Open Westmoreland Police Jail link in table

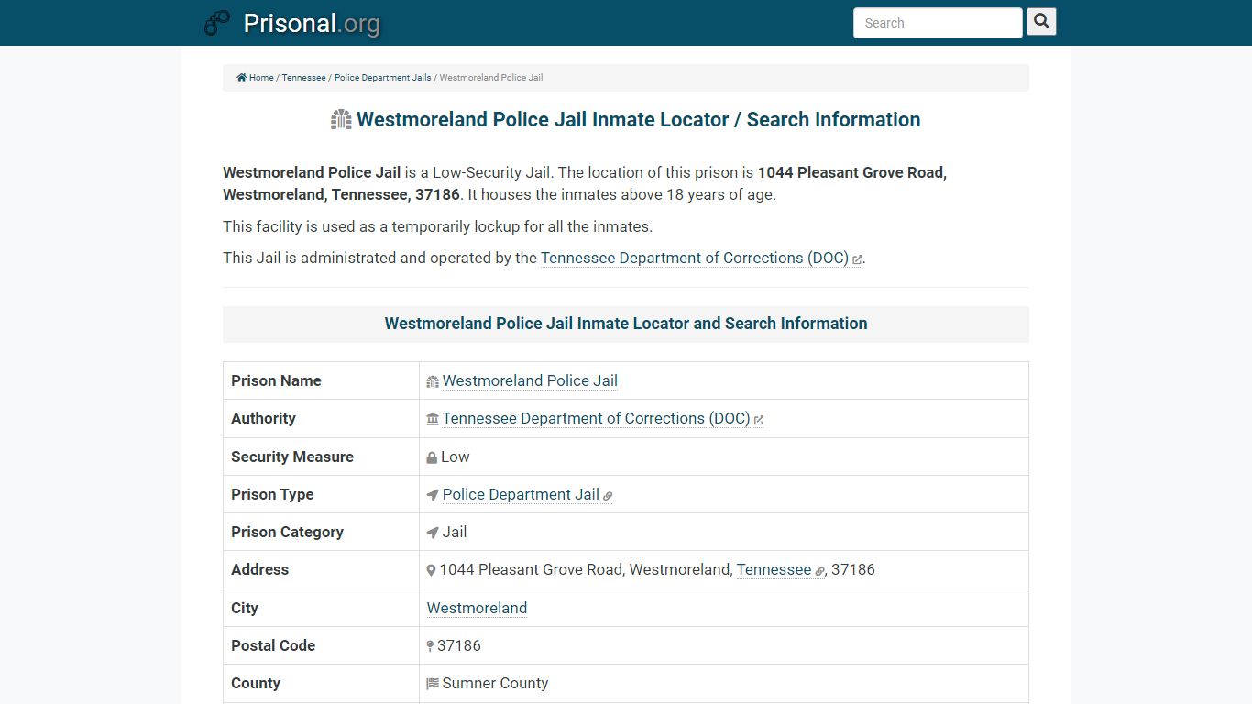(x=530, y=380)
